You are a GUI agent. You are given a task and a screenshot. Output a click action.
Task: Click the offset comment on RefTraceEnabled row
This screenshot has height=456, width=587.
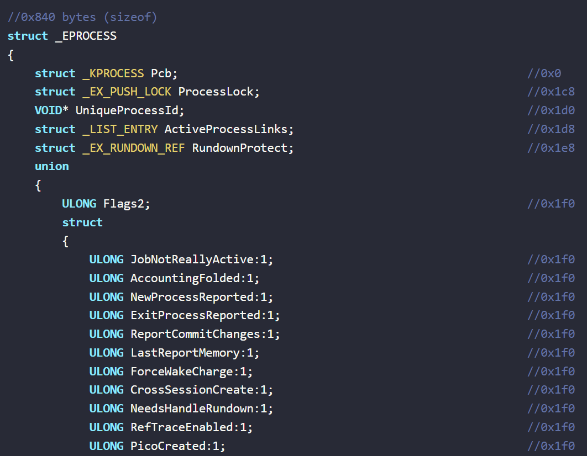(551, 427)
